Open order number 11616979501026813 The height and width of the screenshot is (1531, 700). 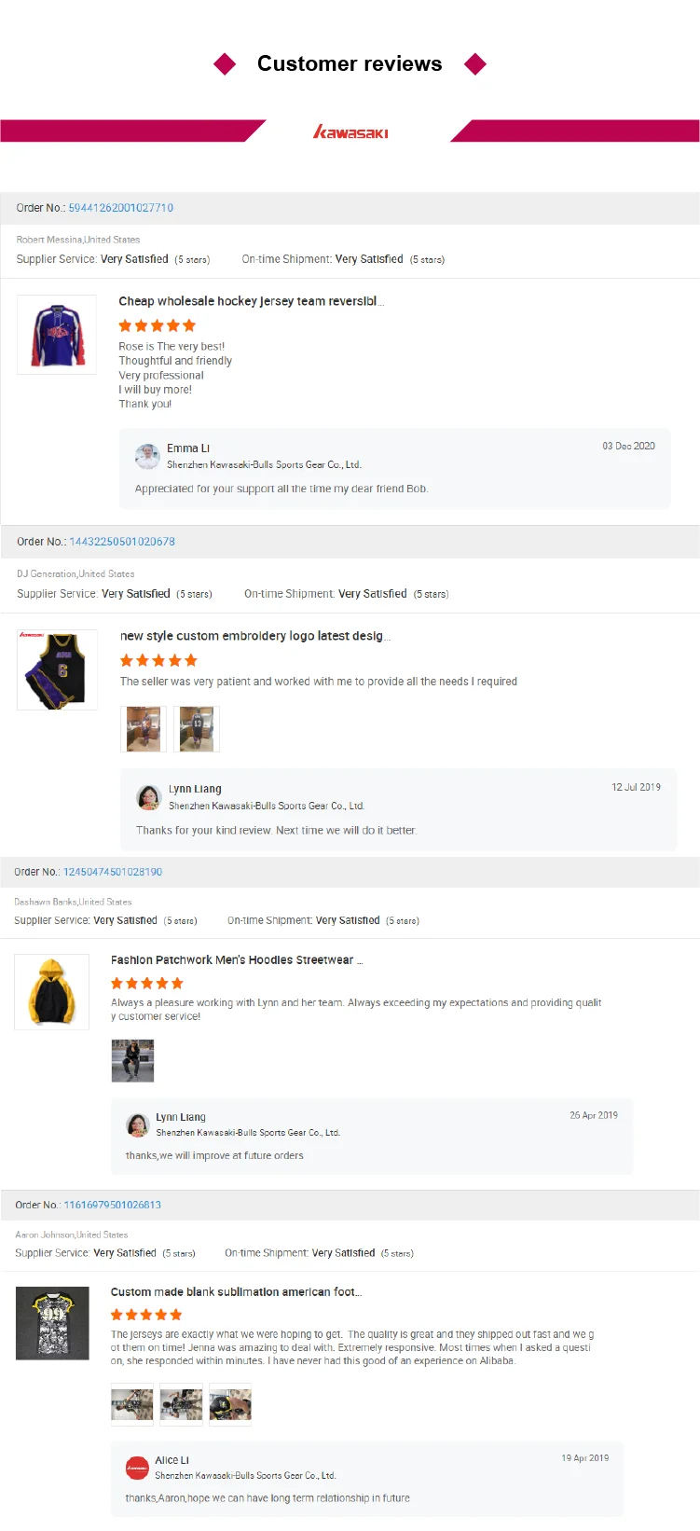click(112, 1205)
